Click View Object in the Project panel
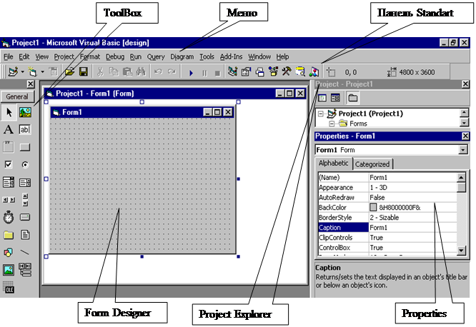Screen dimensions: 476x327 click(x=335, y=98)
